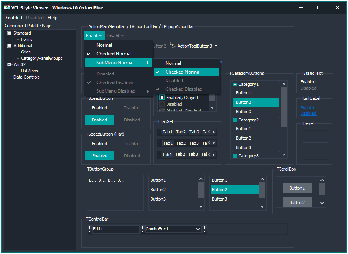348x254 pixels.
Task: Select Checked Normal in the first popup menu
Action: 118,54
